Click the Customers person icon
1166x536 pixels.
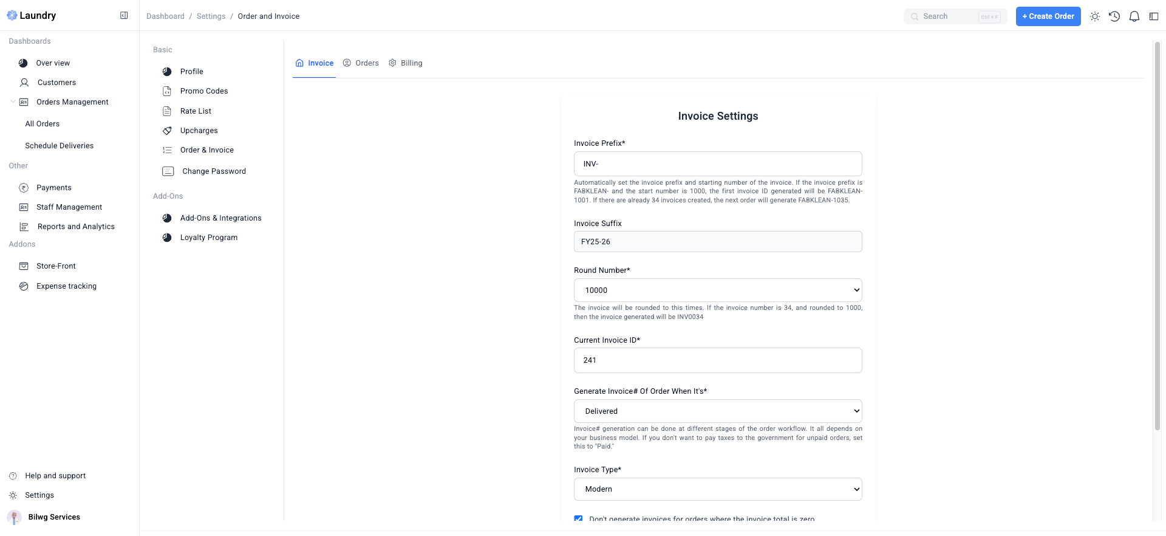24,83
